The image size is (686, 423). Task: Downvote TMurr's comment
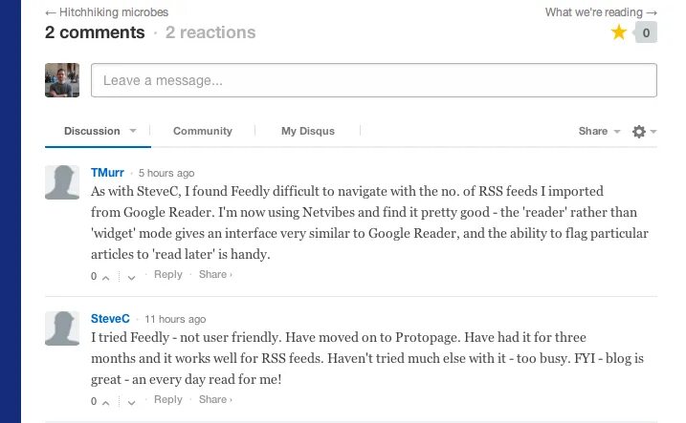[131, 276]
